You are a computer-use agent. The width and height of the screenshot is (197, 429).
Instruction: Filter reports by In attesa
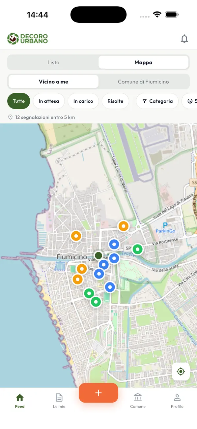point(49,101)
